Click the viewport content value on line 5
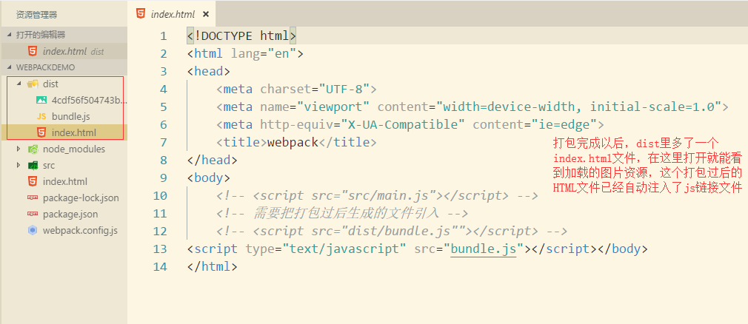The width and height of the screenshot is (748, 324). (578, 107)
